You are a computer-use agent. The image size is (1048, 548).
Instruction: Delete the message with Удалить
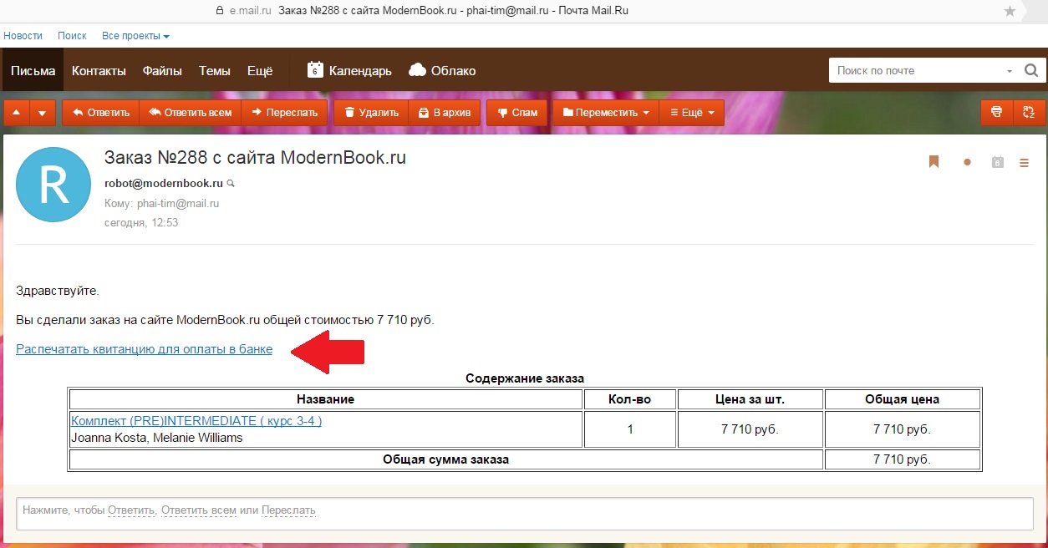tap(370, 112)
